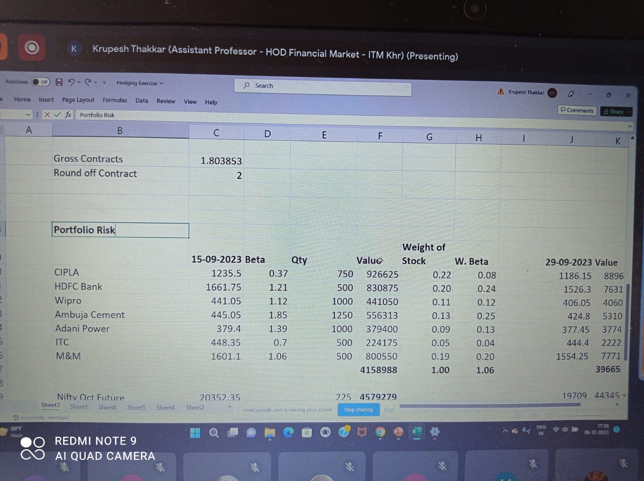Show hidden tray icons chevron

[x=505, y=431]
